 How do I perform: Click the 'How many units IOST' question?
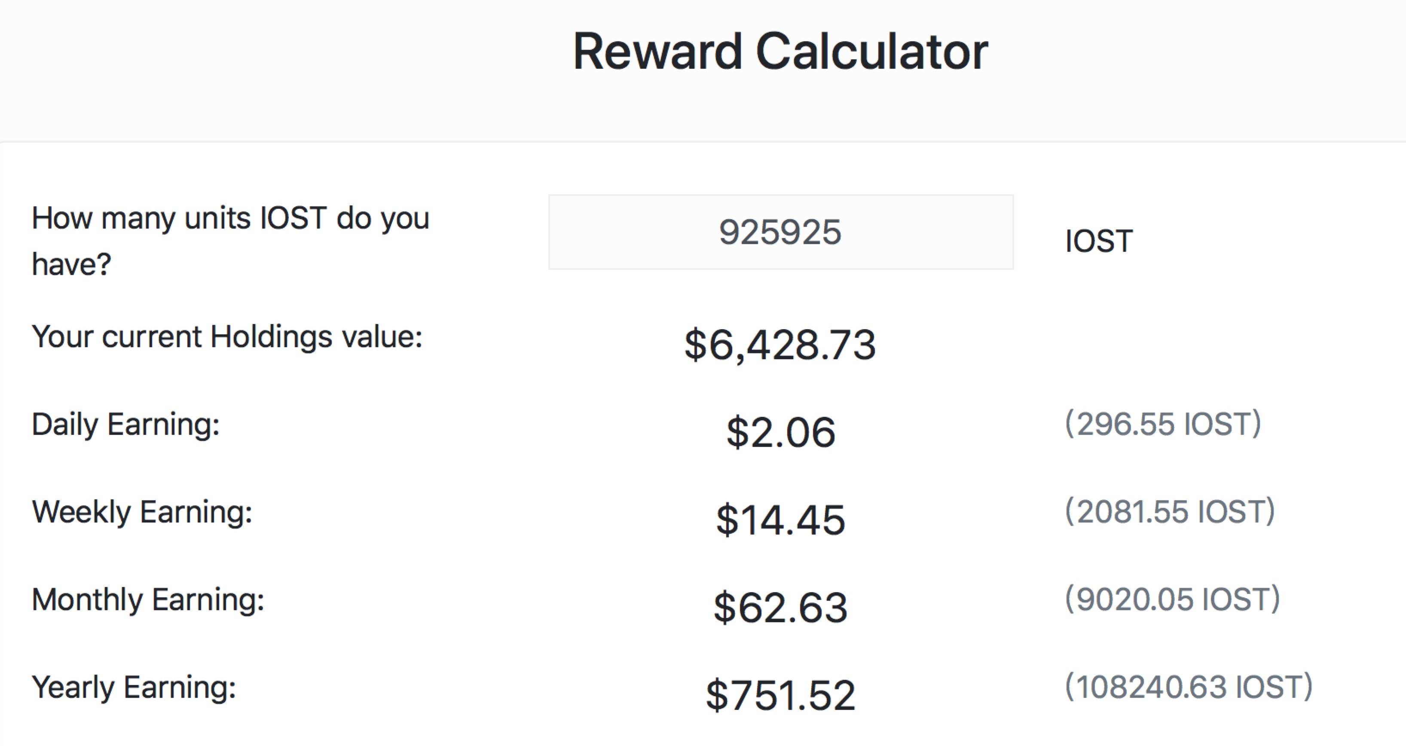[x=230, y=218]
